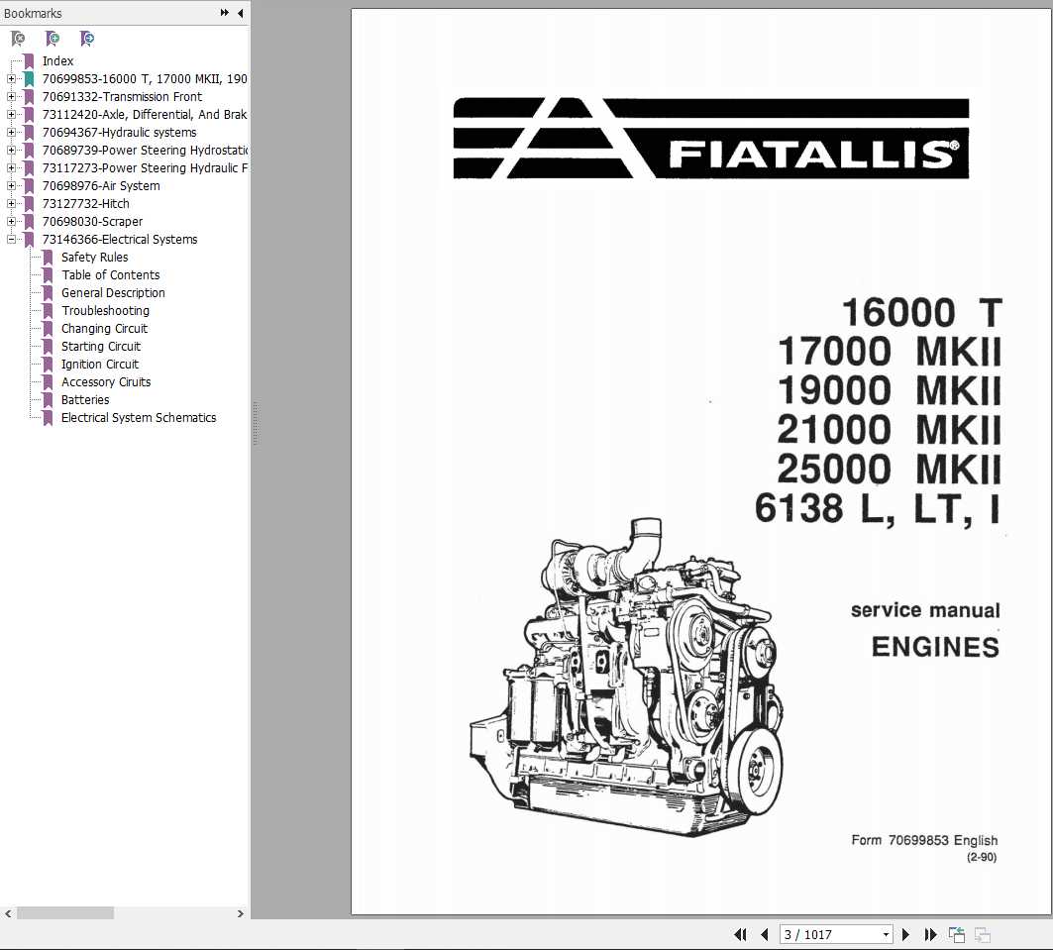The height and width of the screenshot is (950, 1053).
Task: Expand the 70691332-Transmission Front bookmark
Action: [12, 97]
